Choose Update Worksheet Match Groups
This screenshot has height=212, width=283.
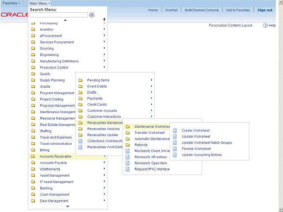pos(207,143)
